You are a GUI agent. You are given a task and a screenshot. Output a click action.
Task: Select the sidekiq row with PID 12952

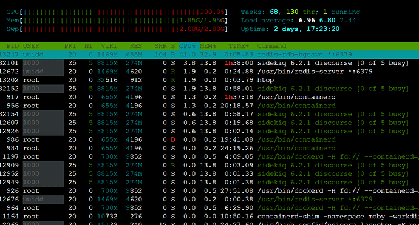[209, 174]
